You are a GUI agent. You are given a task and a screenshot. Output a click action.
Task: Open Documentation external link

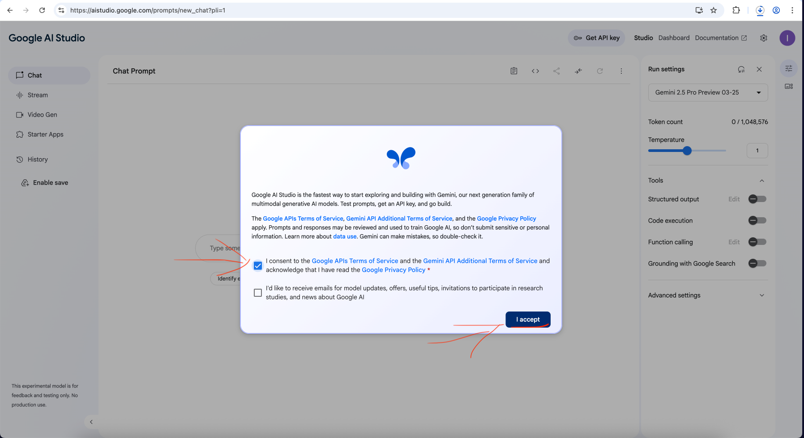click(x=721, y=38)
